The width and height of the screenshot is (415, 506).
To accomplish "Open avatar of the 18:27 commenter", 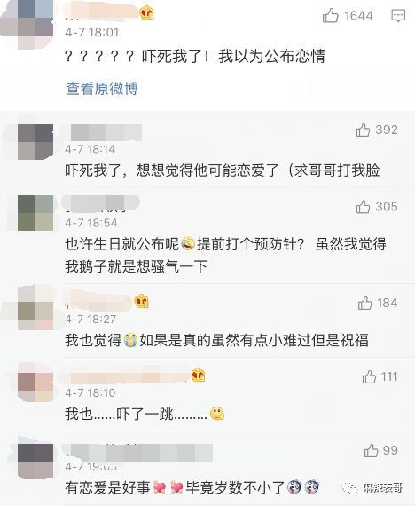I will pyautogui.click(x=35, y=310).
